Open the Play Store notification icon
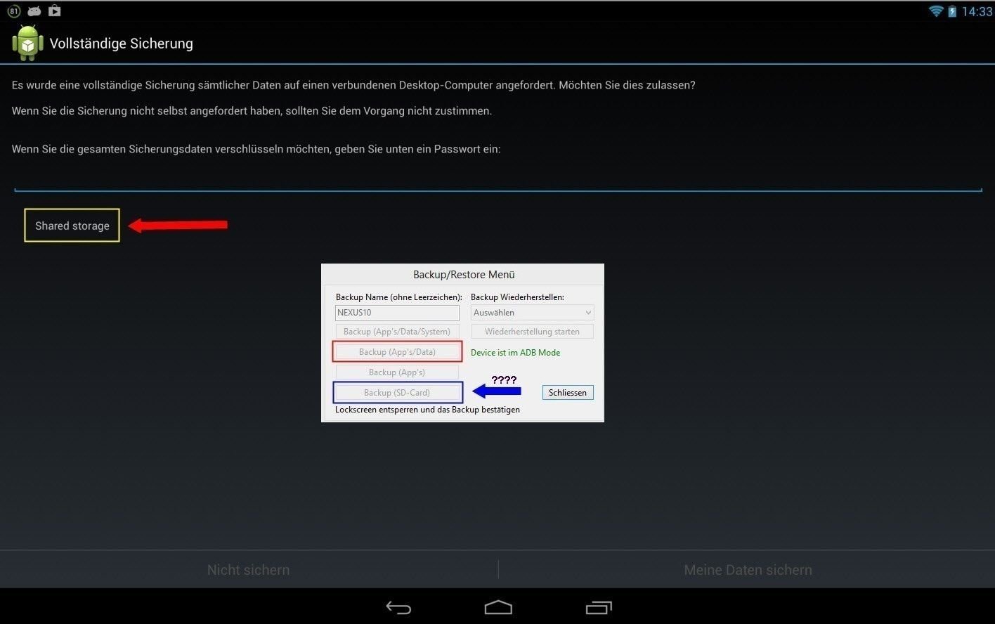995x624 pixels. (x=55, y=11)
